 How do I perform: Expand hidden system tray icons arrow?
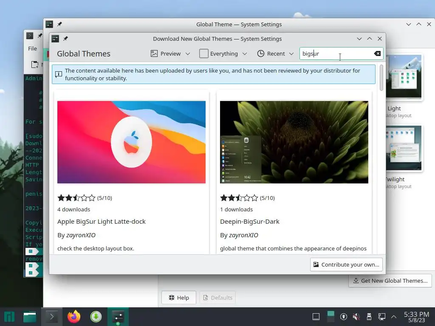tap(394, 317)
